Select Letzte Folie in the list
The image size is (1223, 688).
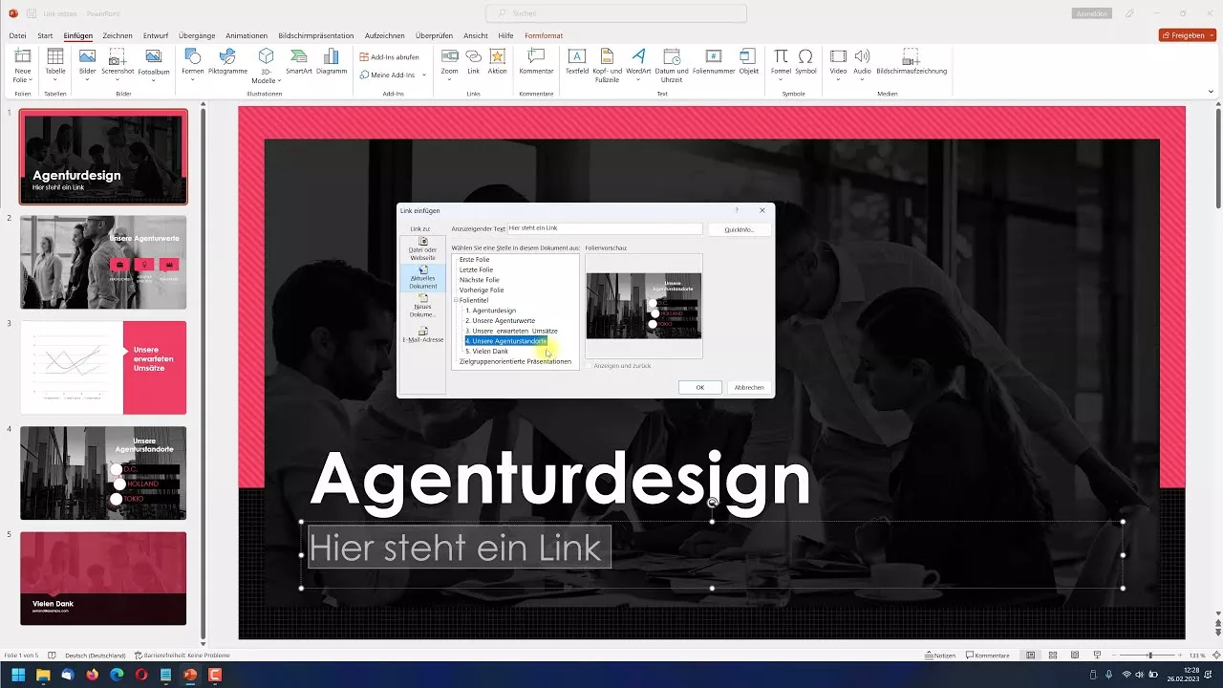476,269
